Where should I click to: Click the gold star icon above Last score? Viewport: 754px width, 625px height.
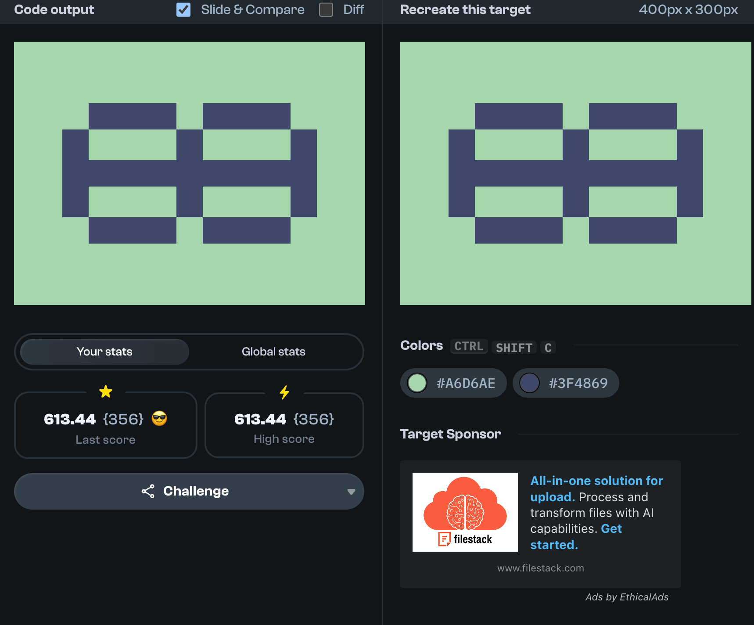106,392
